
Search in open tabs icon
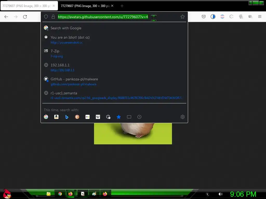click(129, 117)
